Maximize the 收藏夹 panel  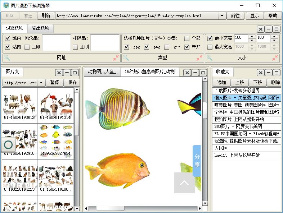pyautogui.click(x=277, y=73)
